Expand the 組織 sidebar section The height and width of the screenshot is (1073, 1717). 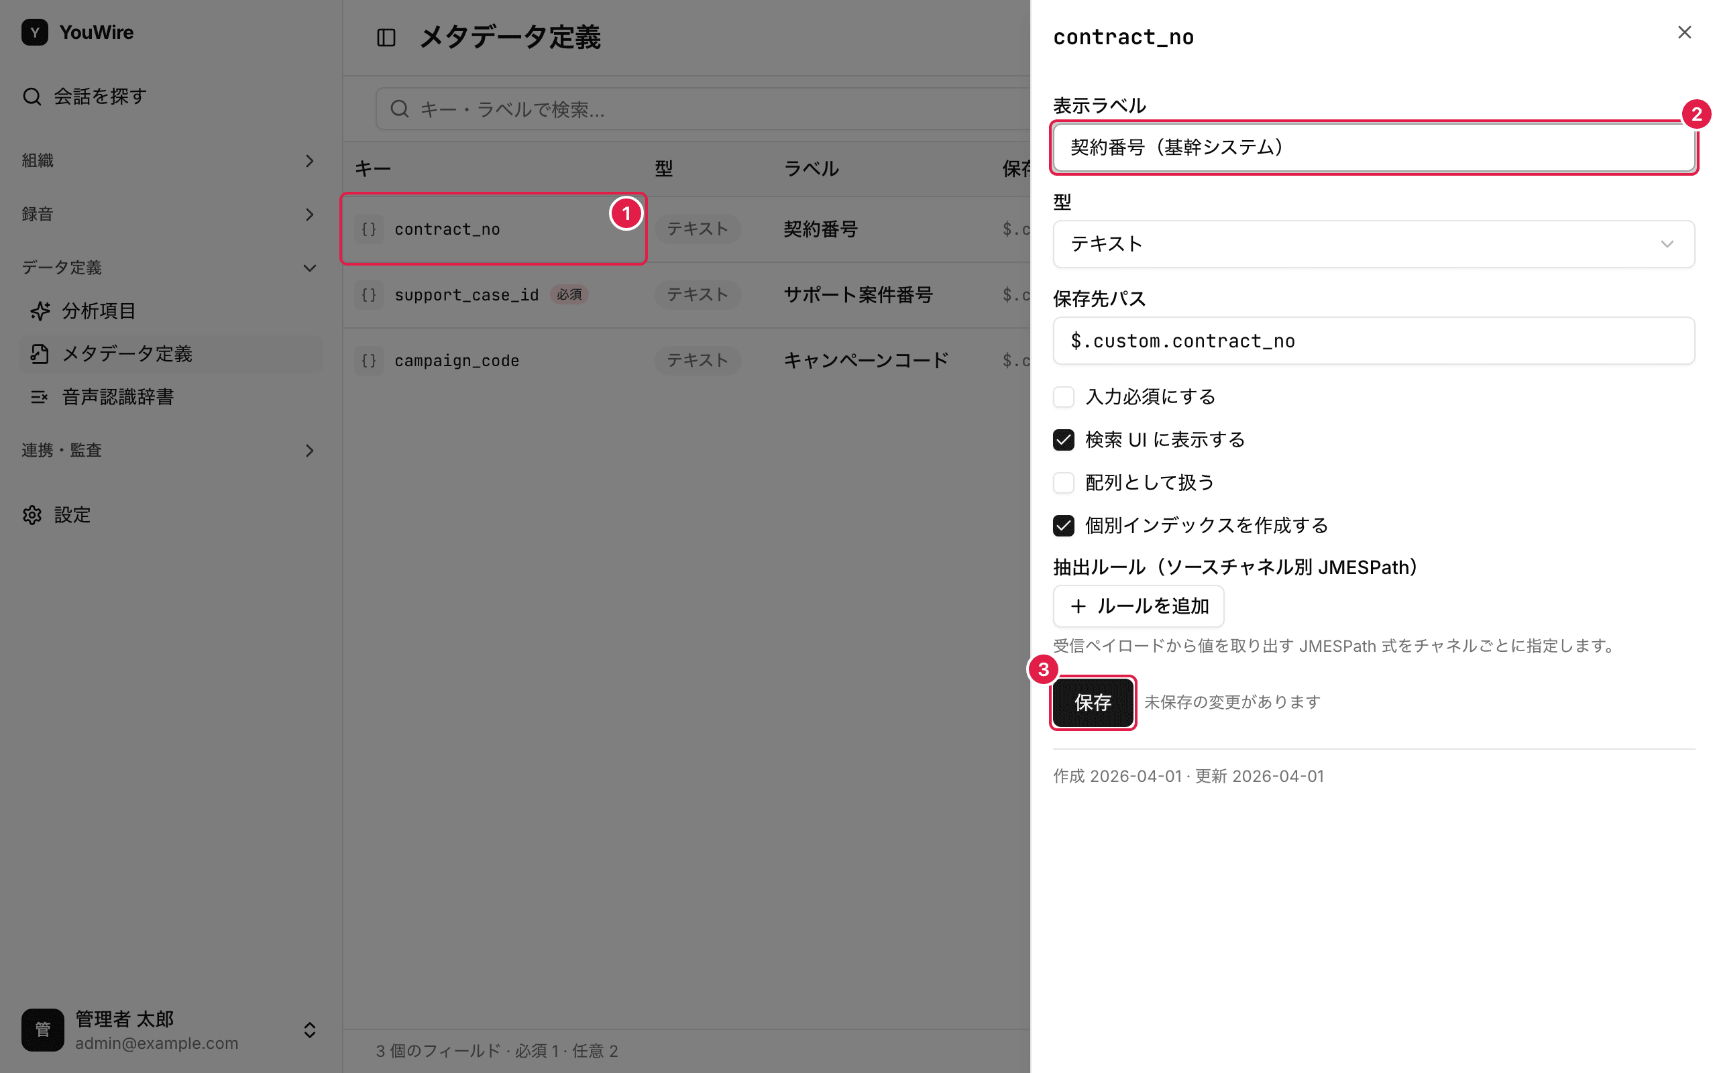coord(169,161)
